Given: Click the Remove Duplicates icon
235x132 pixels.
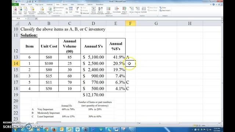Looking at the screenshot, I should (100, 11).
